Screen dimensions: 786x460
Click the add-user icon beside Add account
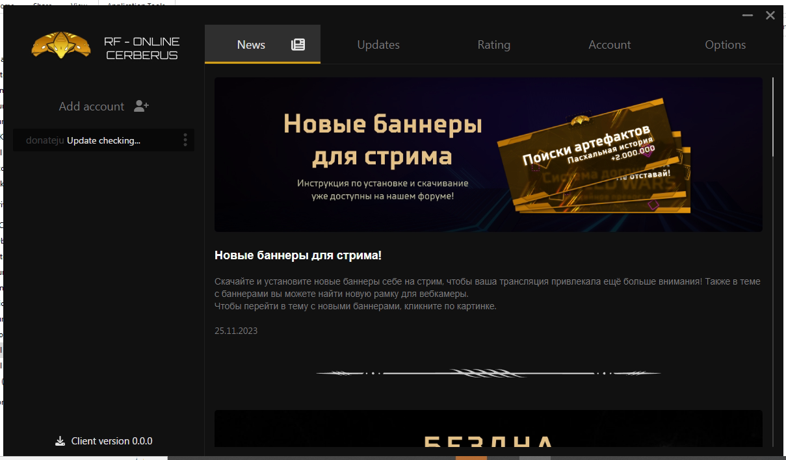click(141, 106)
